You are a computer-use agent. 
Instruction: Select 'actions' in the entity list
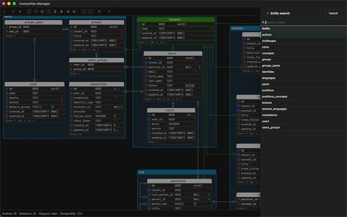267,35
